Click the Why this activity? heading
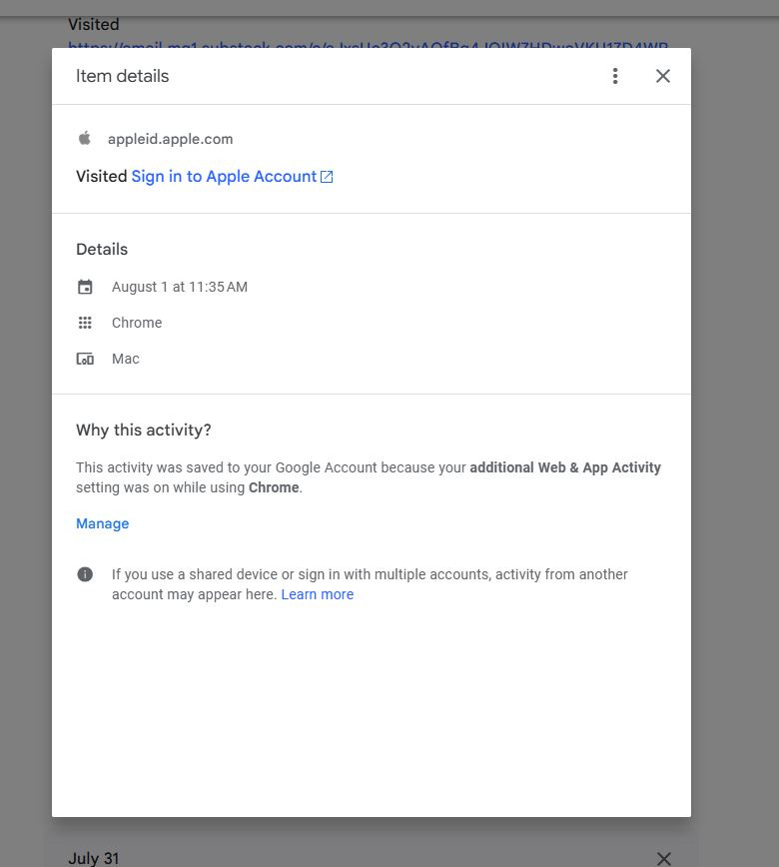The width and height of the screenshot is (779, 867). tap(144, 431)
